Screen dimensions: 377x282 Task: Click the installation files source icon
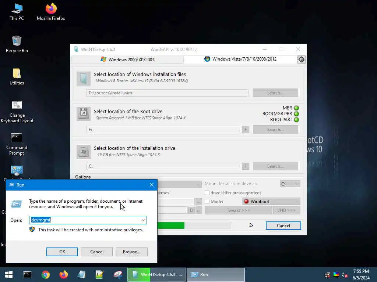coord(84,79)
